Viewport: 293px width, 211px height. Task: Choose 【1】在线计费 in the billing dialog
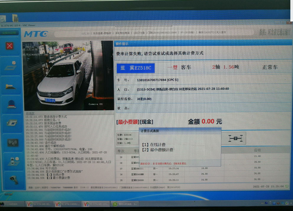click(x=154, y=145)
